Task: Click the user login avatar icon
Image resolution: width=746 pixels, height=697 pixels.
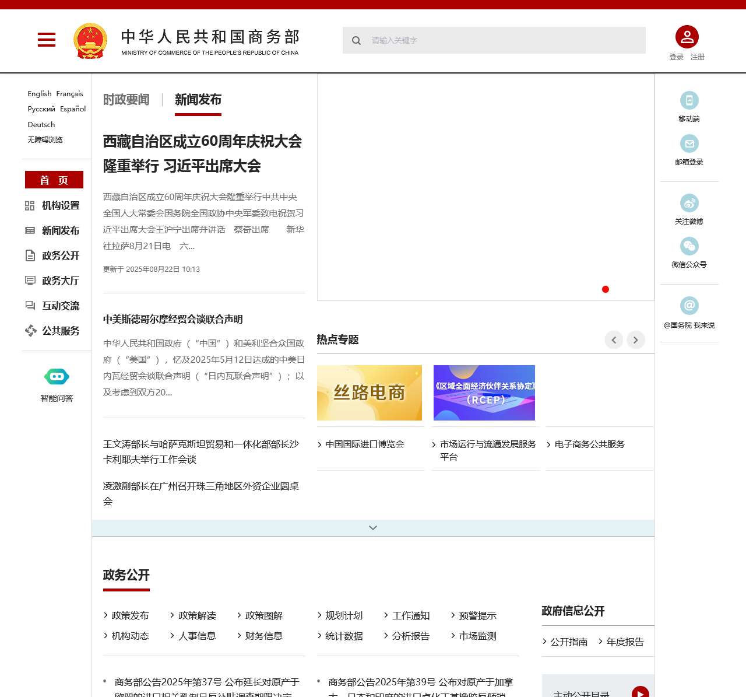Action: click(x=687, y=37)
